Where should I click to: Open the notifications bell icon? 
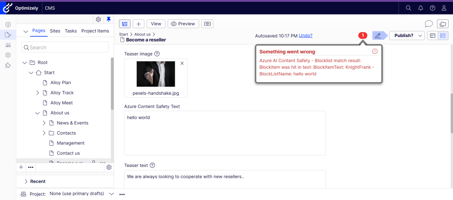click(420, 7)
